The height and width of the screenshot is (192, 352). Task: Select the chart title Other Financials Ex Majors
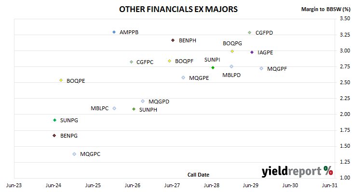178,9
